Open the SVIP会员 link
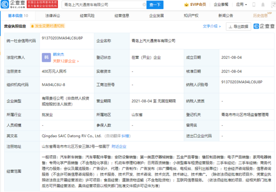Viewport: 276px width, 192px height. click(198, 5)
